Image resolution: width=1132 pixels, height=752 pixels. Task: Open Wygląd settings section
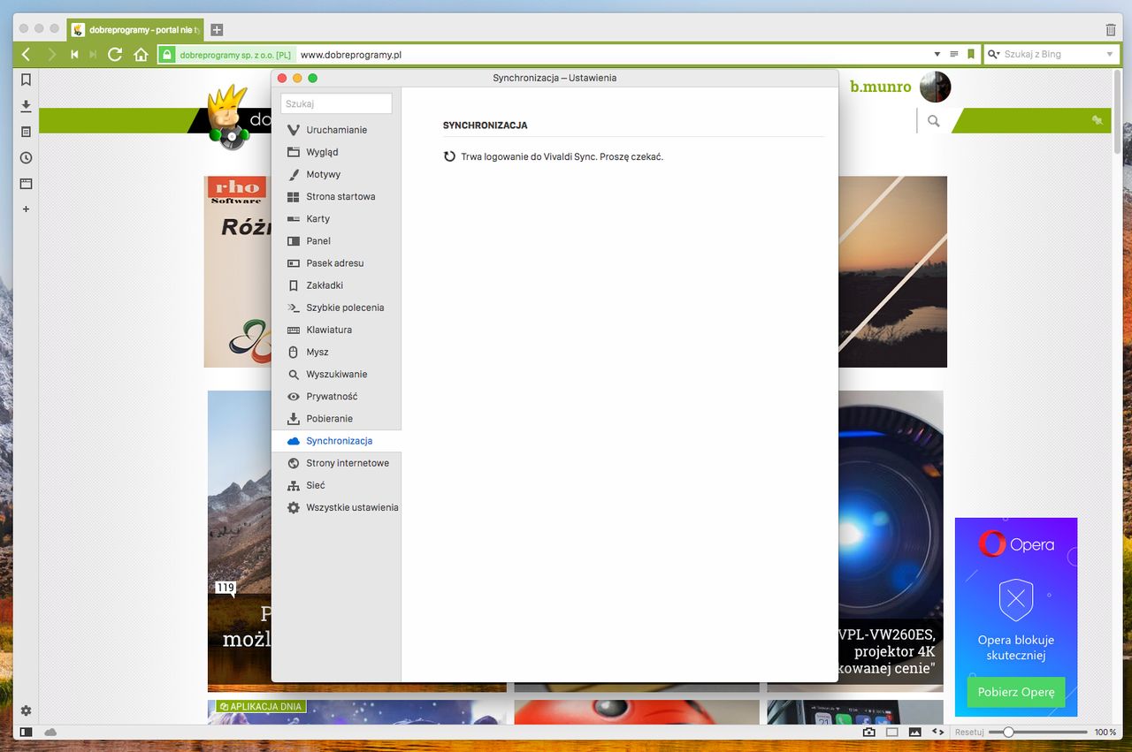click(x=336, y=152)
